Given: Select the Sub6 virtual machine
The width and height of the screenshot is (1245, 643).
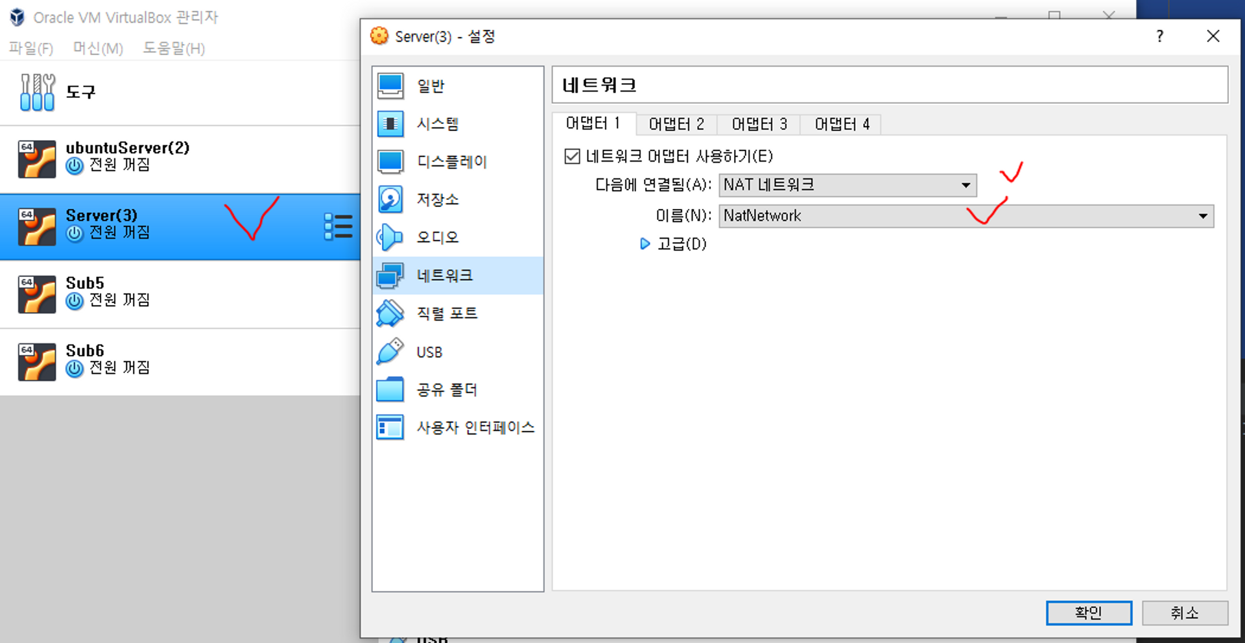Looking at the screenshot, I should point(180,361).
